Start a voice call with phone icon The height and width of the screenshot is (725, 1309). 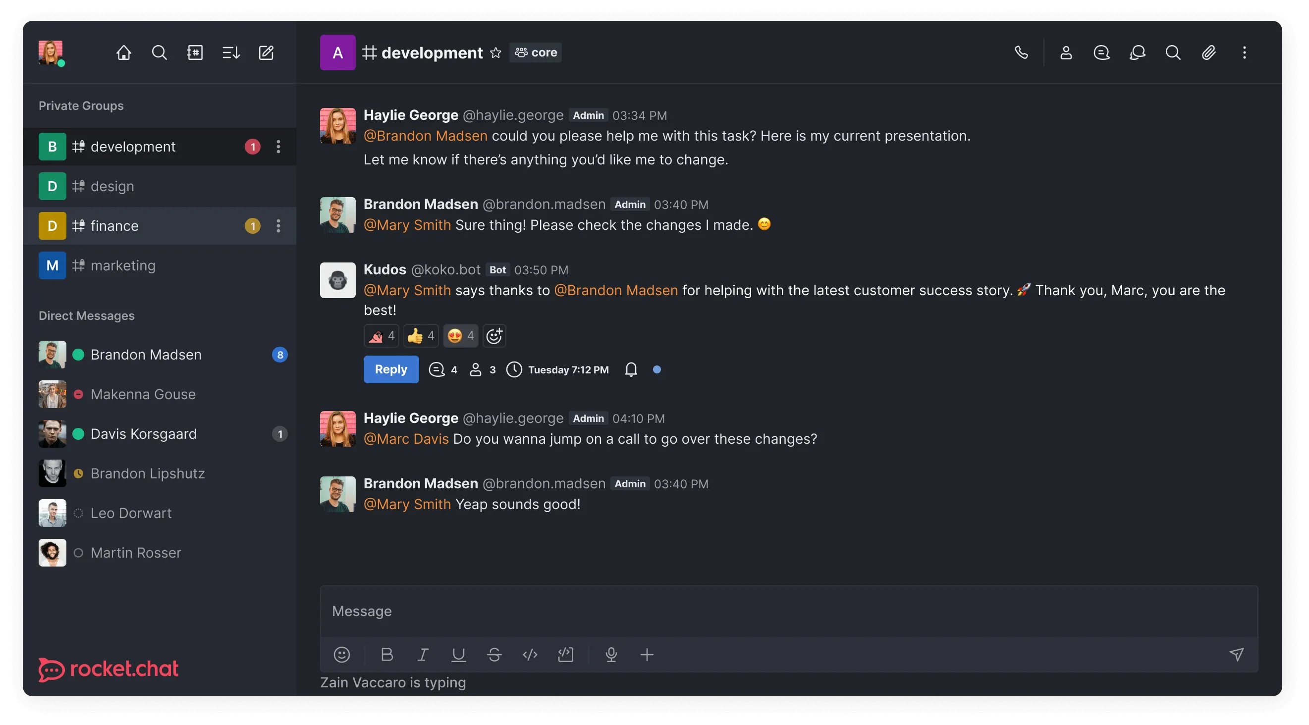(x=1021, y=53)
